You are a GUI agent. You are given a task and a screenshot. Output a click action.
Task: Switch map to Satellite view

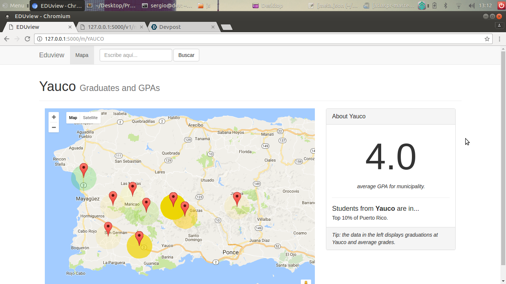pyautogui.click(x=90, y=118)
